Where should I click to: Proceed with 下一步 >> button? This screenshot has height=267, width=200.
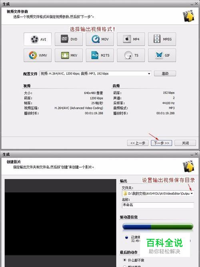[x=162, y=143]
